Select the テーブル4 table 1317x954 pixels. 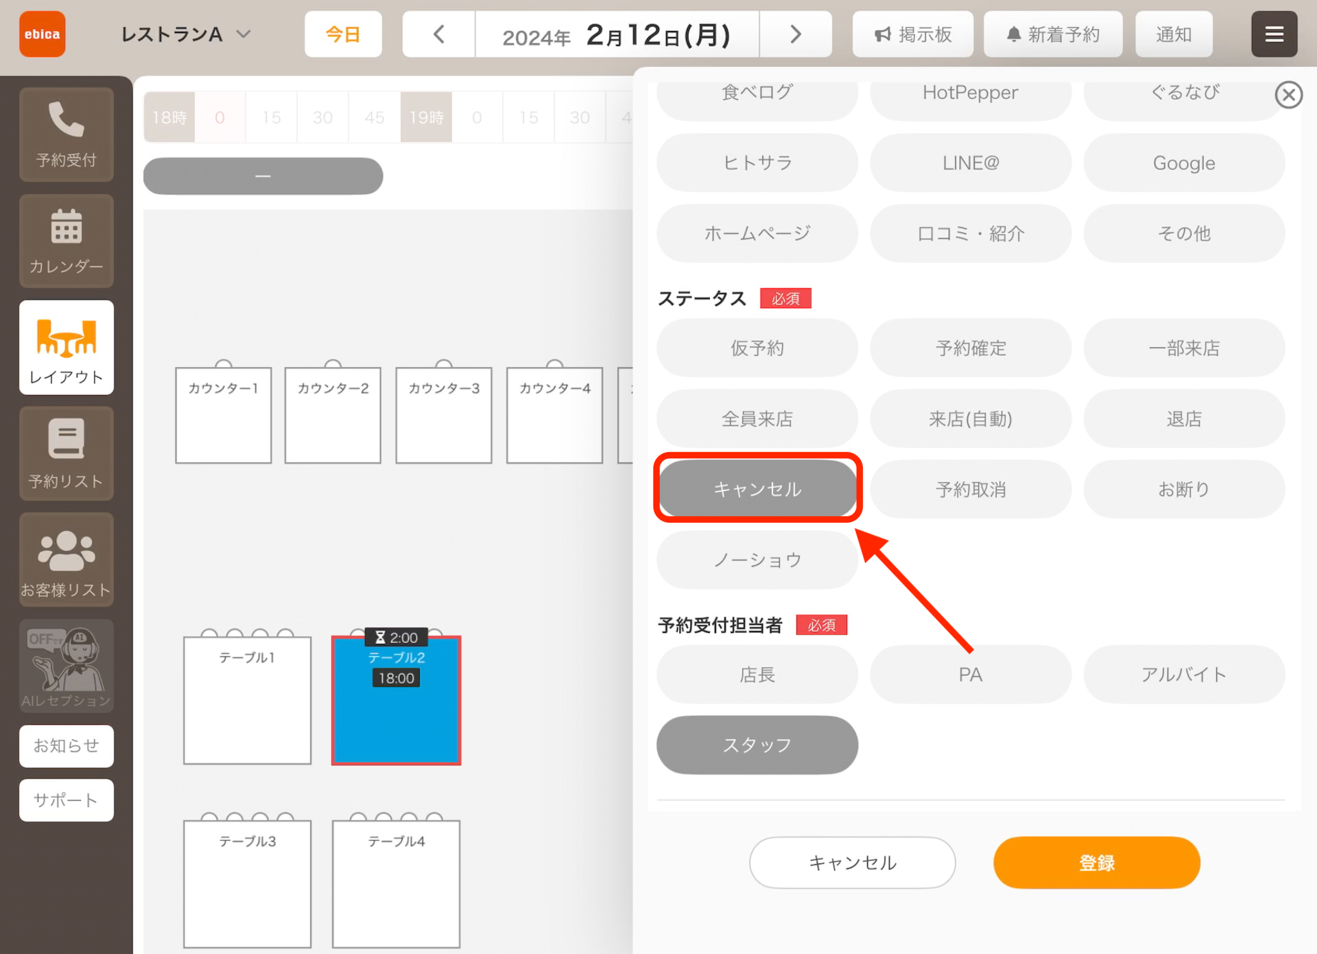click(396, 884)
